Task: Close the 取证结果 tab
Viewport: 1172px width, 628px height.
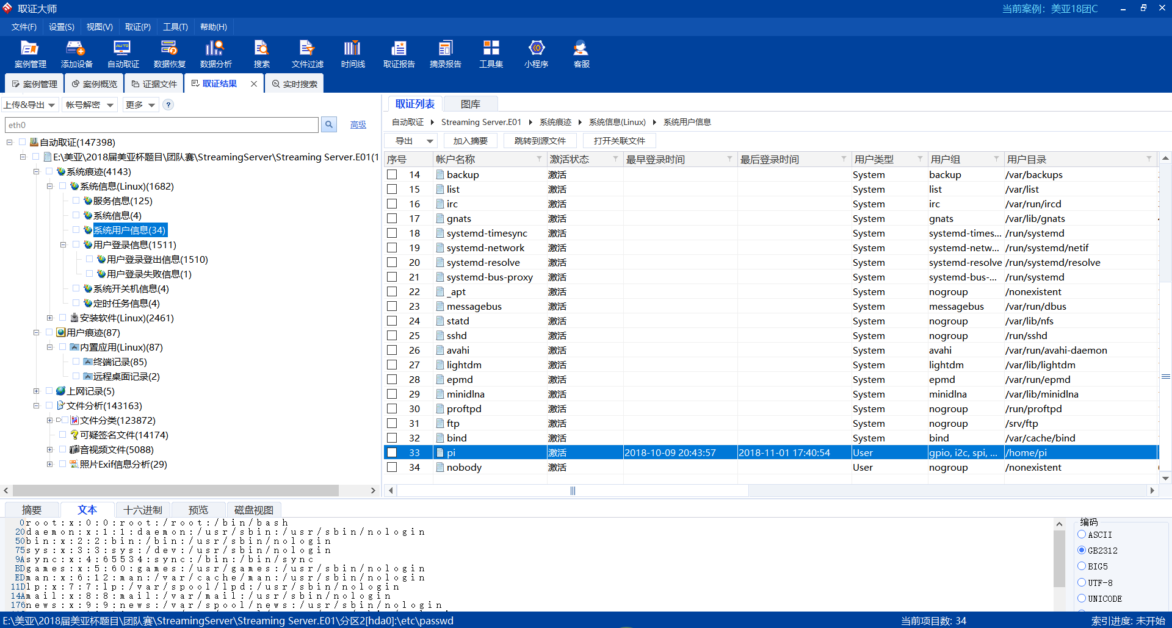Action: (x=254, y=84)
